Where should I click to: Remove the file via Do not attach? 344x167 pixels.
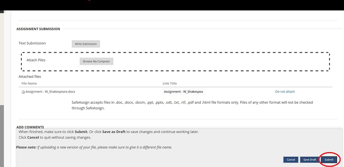pos(285,92)
